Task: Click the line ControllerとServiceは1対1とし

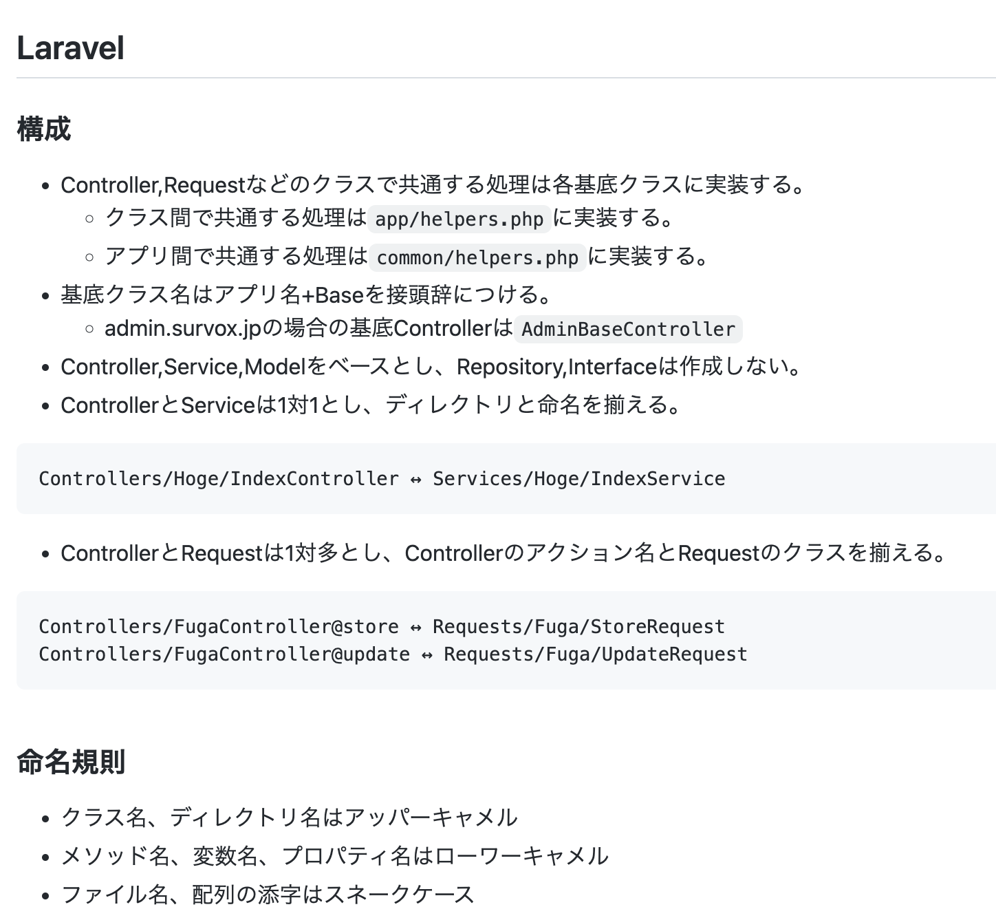Action: (x=371, y=405)
